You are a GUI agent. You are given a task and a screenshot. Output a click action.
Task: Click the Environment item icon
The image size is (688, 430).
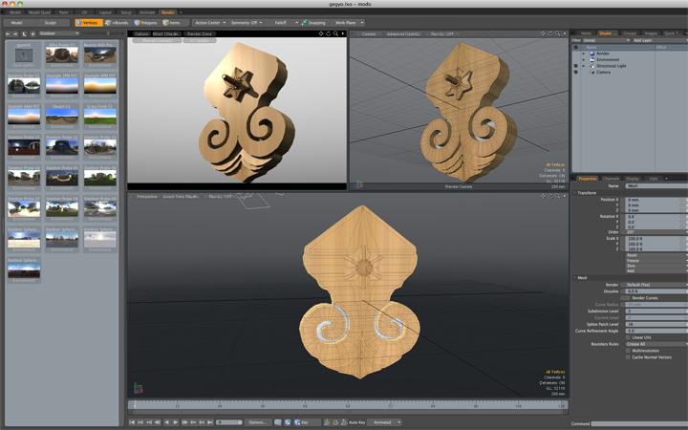[591, 59]
